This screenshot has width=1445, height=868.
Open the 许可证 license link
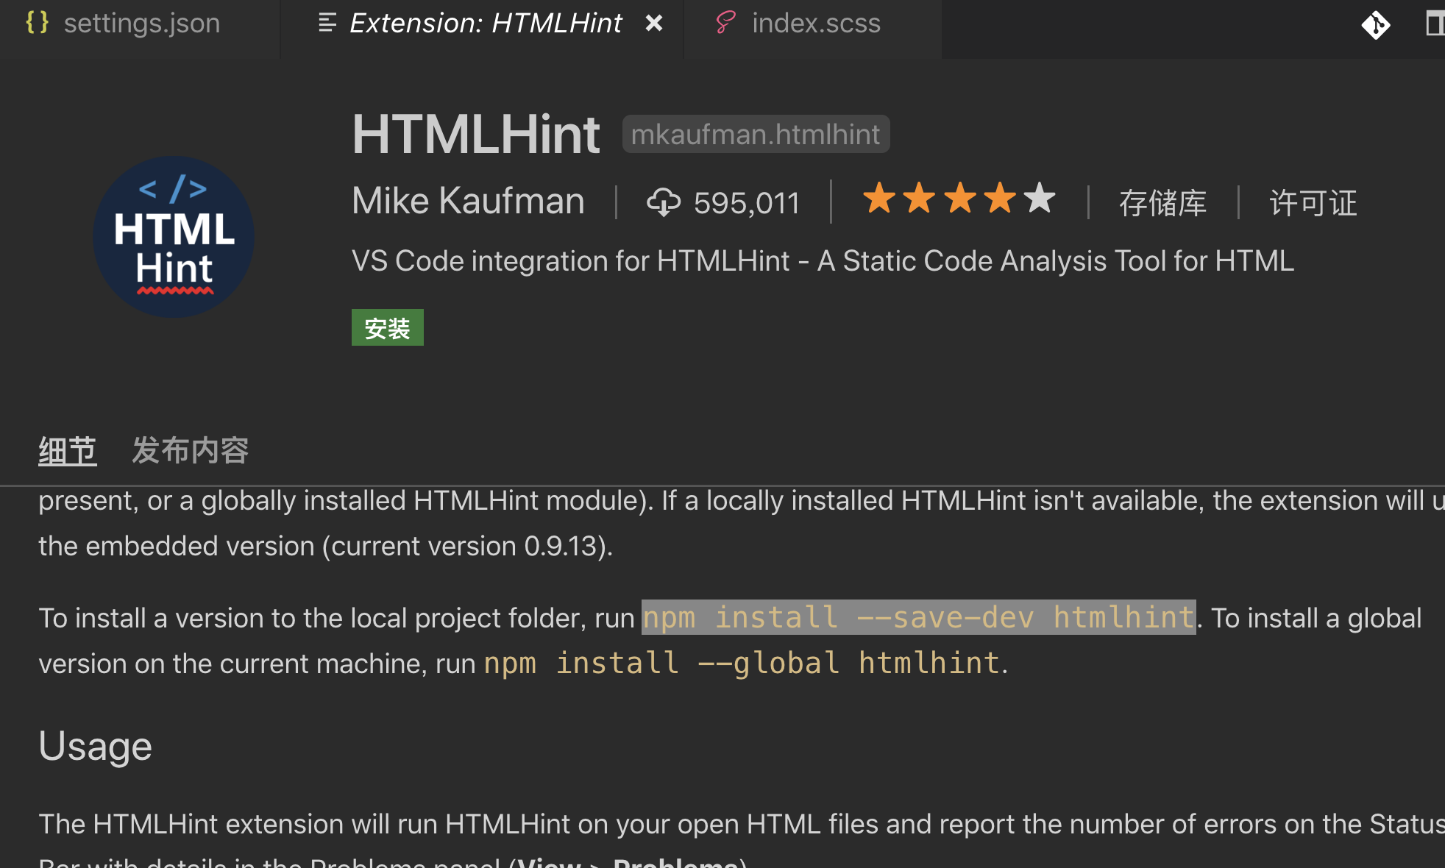1313,203
